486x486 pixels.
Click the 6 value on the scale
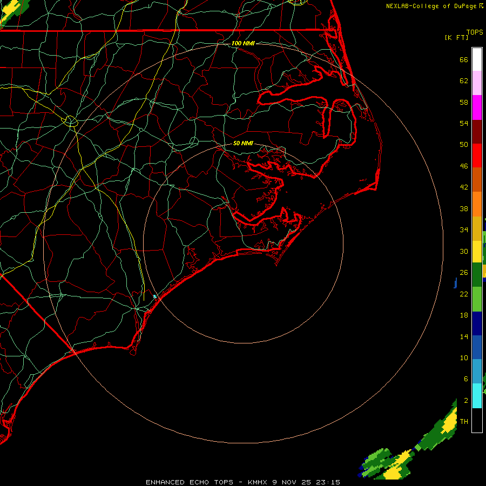point(466,379)
